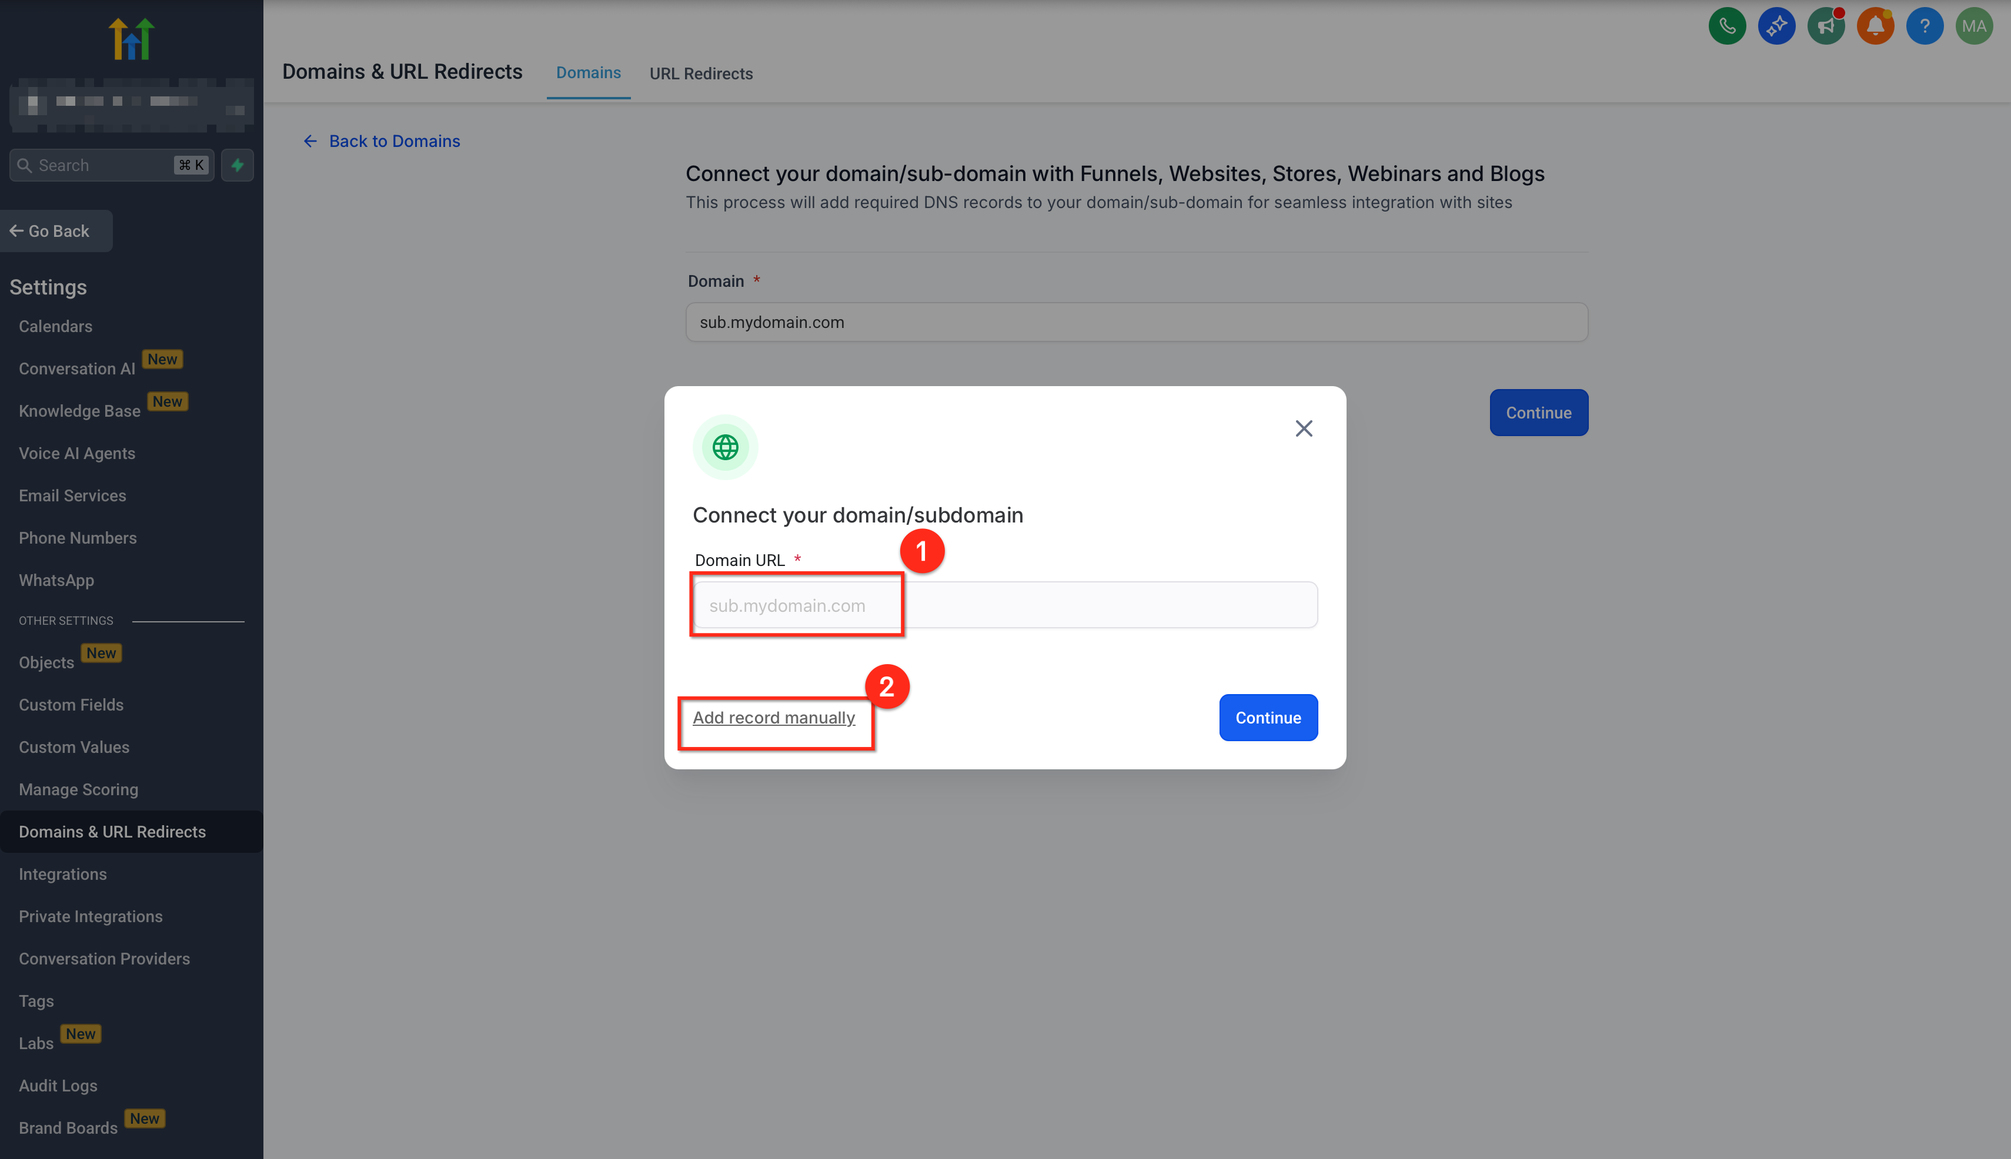This screenshot has width=2011, height=1159.
Task: Focus the Domain URL input field
Action: pos(1004,605)
